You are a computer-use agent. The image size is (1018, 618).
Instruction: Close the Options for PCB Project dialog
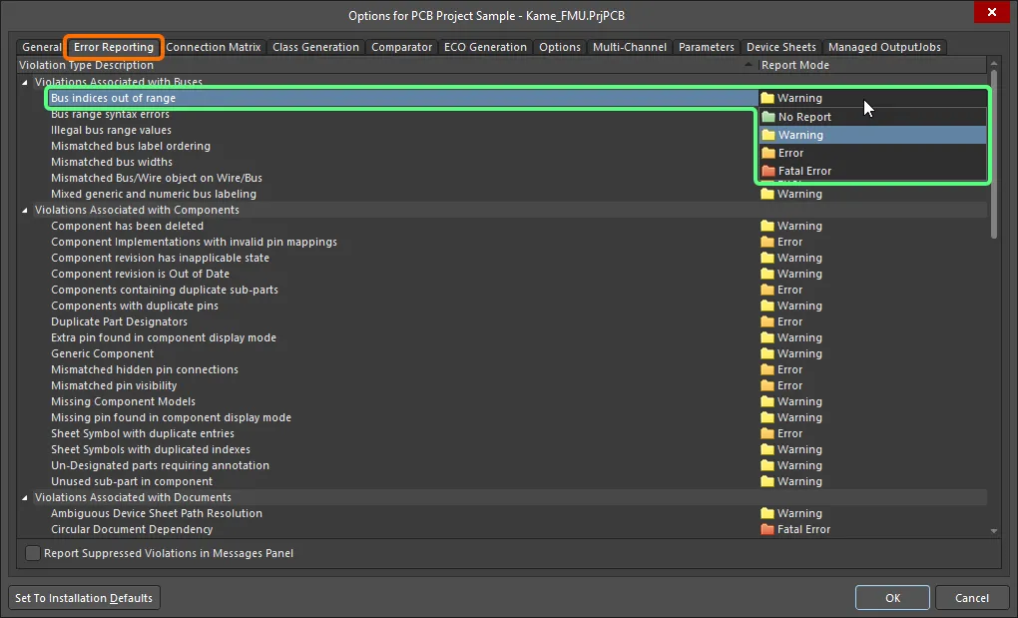click(991, 12)
